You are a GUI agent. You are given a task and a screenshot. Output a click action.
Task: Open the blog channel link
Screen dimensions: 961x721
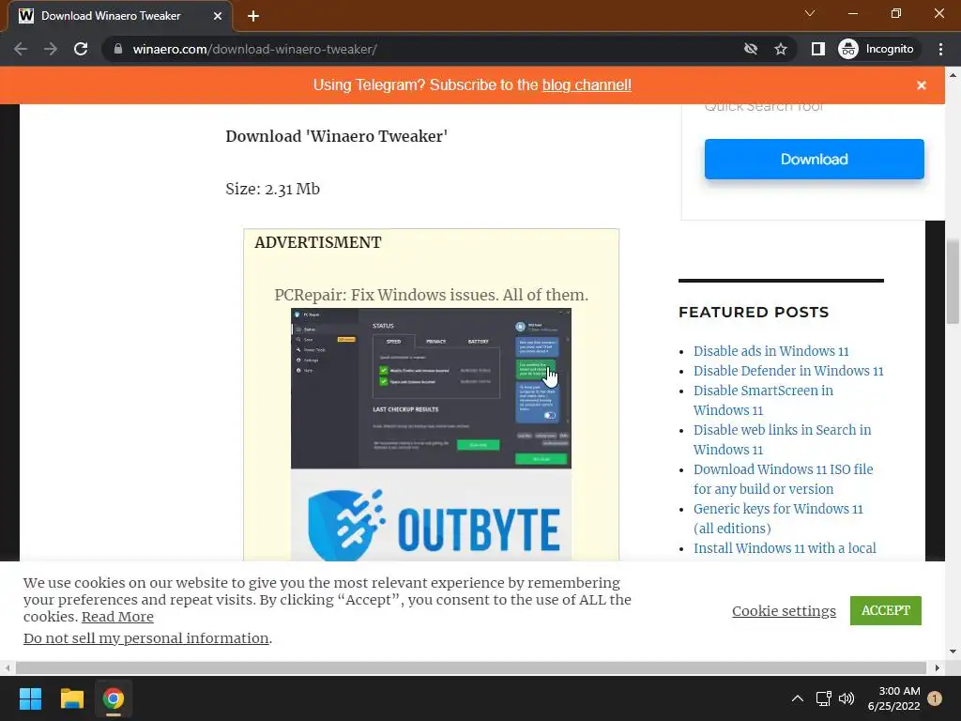pos(587,85)
